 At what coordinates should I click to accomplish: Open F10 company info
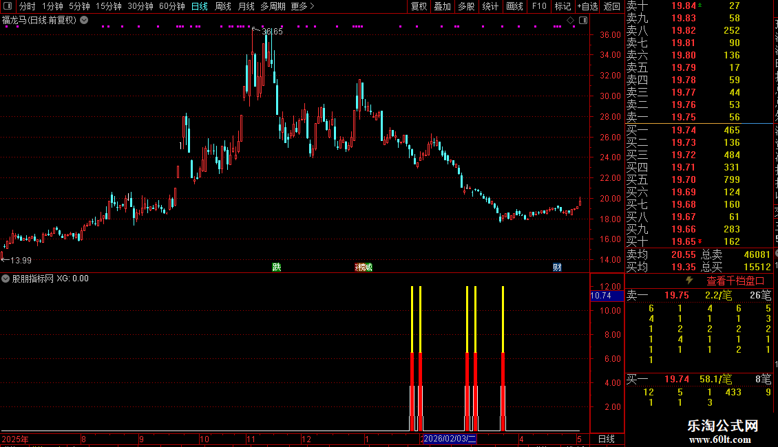tap(539, 6)
